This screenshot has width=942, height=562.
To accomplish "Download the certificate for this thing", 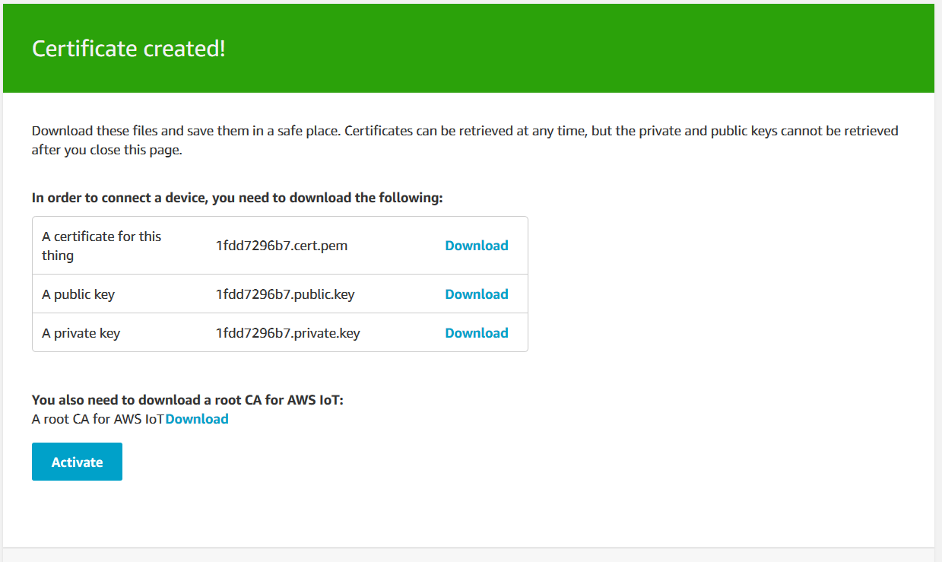I will point(477,246).
